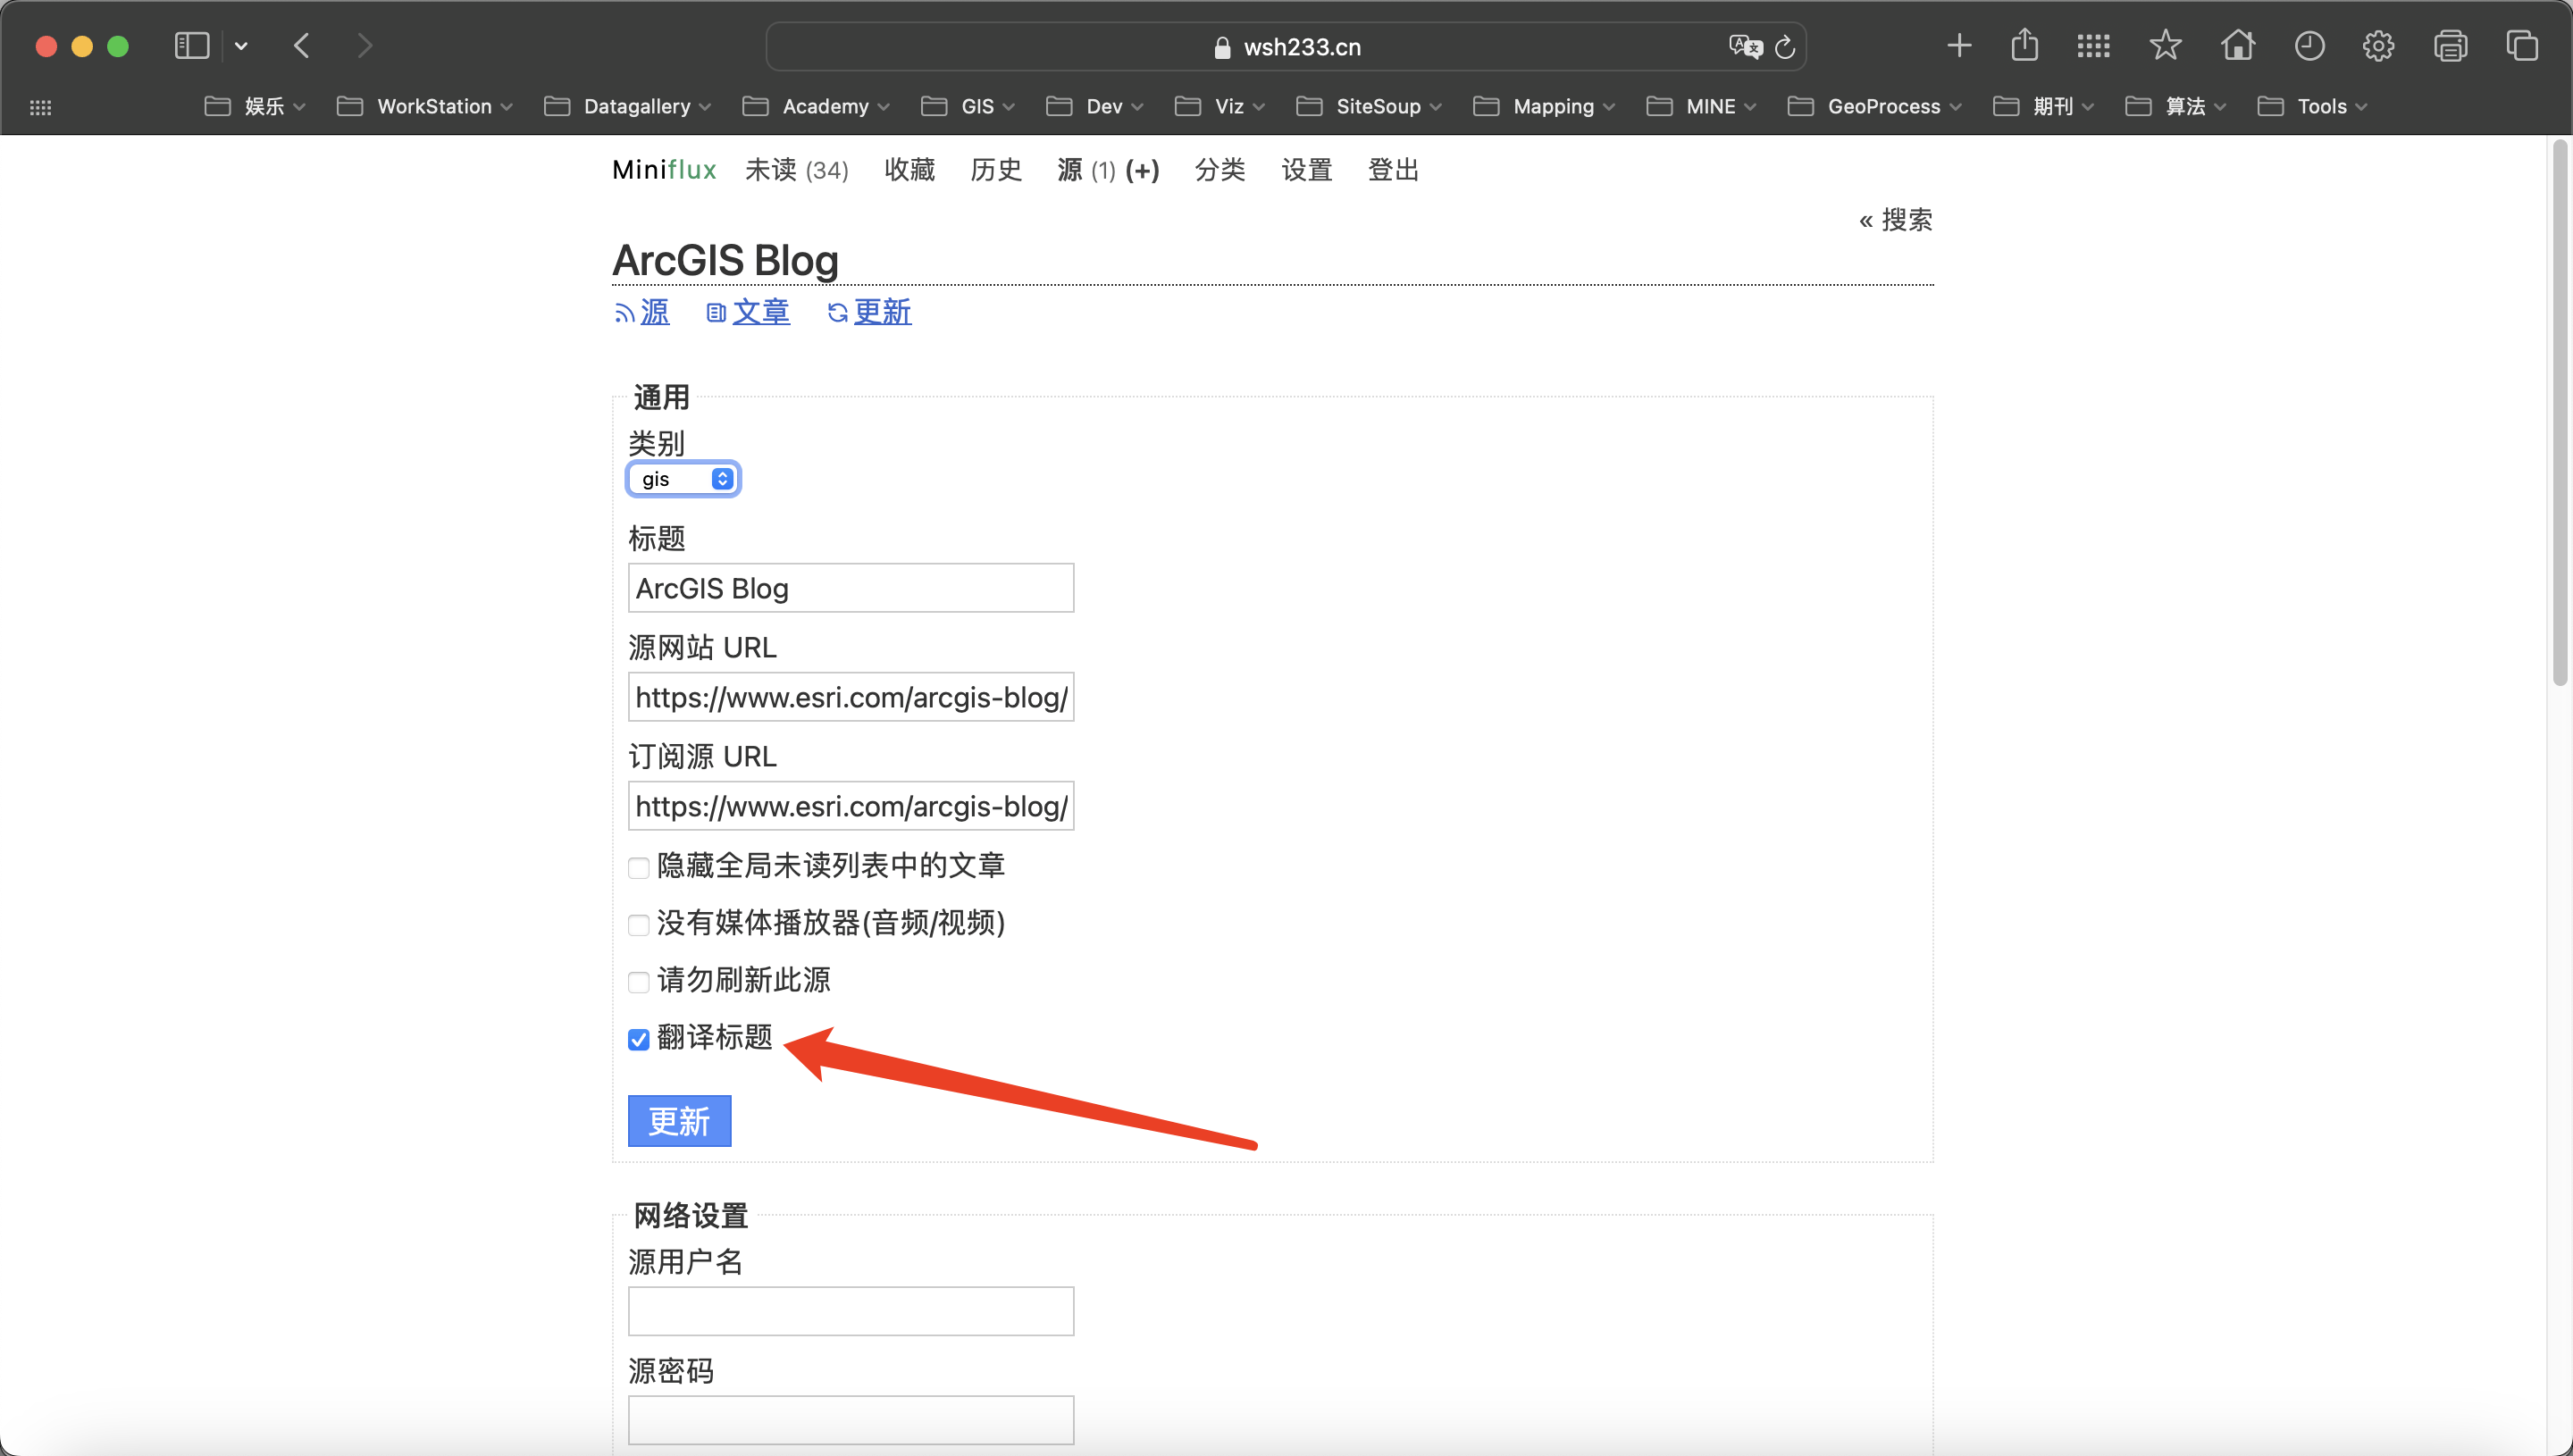Check 没有媒体播放器(音频/视频) checkbox

[639, 925]
